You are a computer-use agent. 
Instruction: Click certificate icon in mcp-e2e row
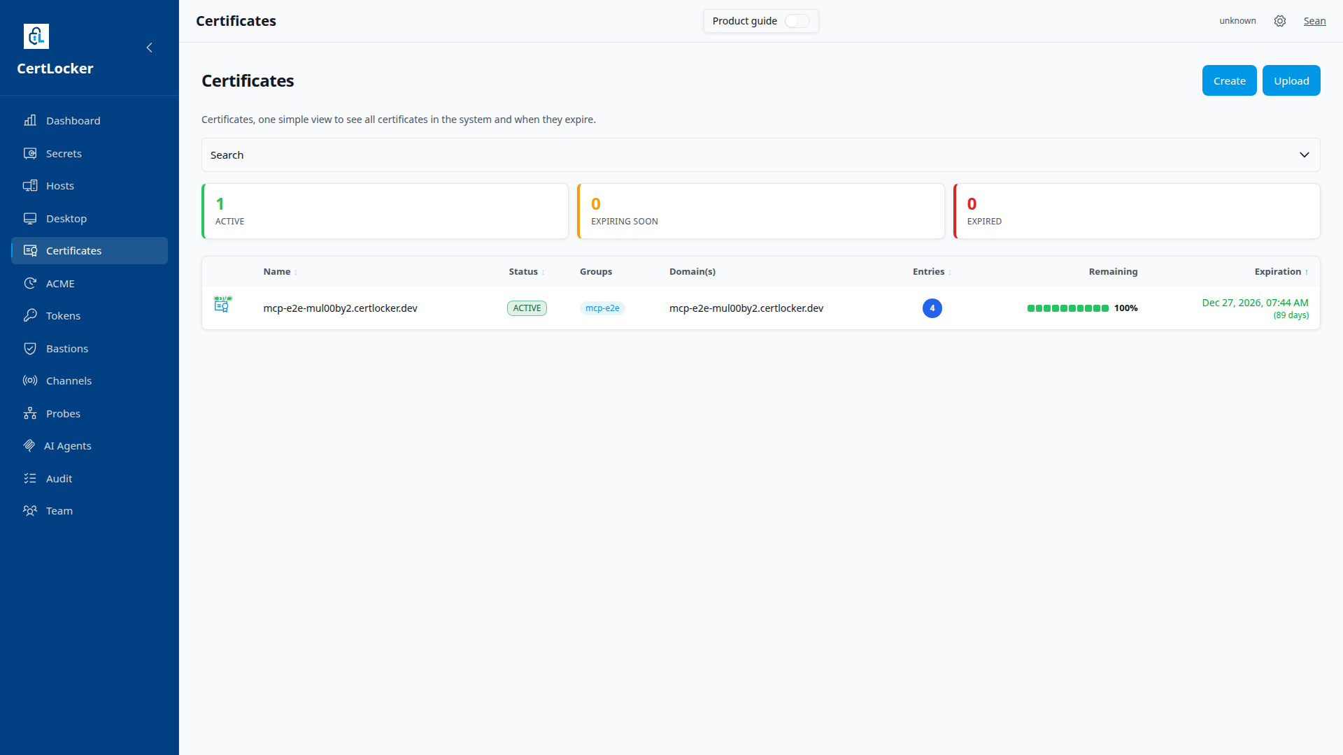coord(222,305)
